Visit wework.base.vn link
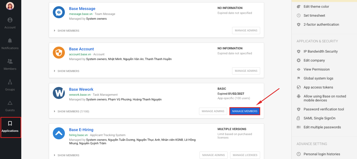Screen dimensions: 357x159 [80, 95]
